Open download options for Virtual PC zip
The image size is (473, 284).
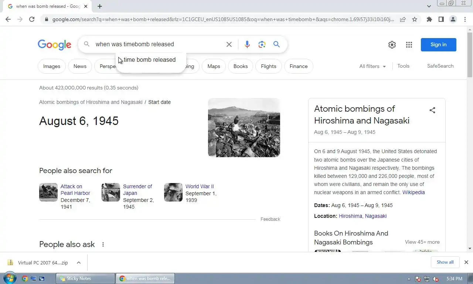coord(79,263)
